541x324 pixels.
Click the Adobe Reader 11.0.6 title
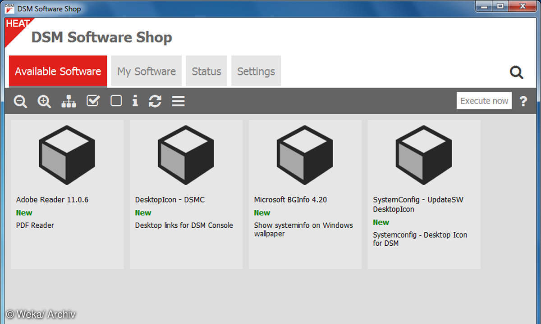52,199
